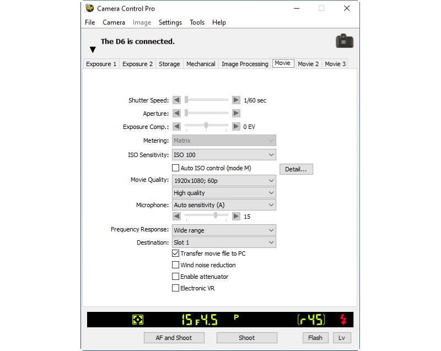Switch to the Exposure 1 tab
Viewport: 441px width, 351px height.
click(101, 64)
